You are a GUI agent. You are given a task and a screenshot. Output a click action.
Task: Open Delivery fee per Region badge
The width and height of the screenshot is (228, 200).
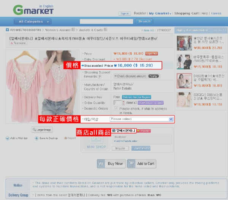[x=136, y=97]
